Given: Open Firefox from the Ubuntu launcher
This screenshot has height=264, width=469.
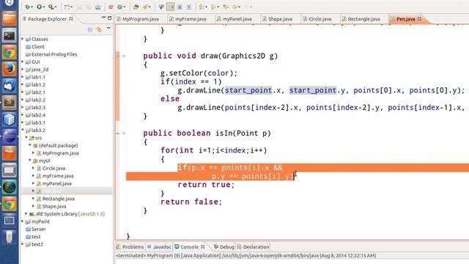Looking at the screenshot, I should pyautogui.click(x=10, y=69).
